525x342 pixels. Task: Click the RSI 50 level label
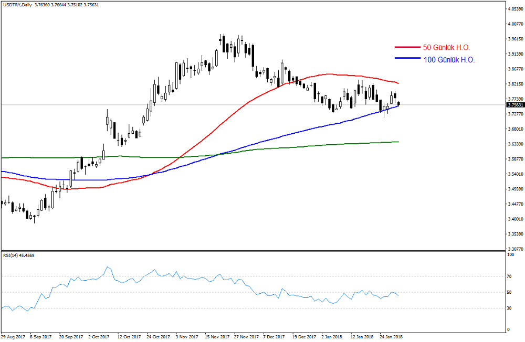coord(509,292)
